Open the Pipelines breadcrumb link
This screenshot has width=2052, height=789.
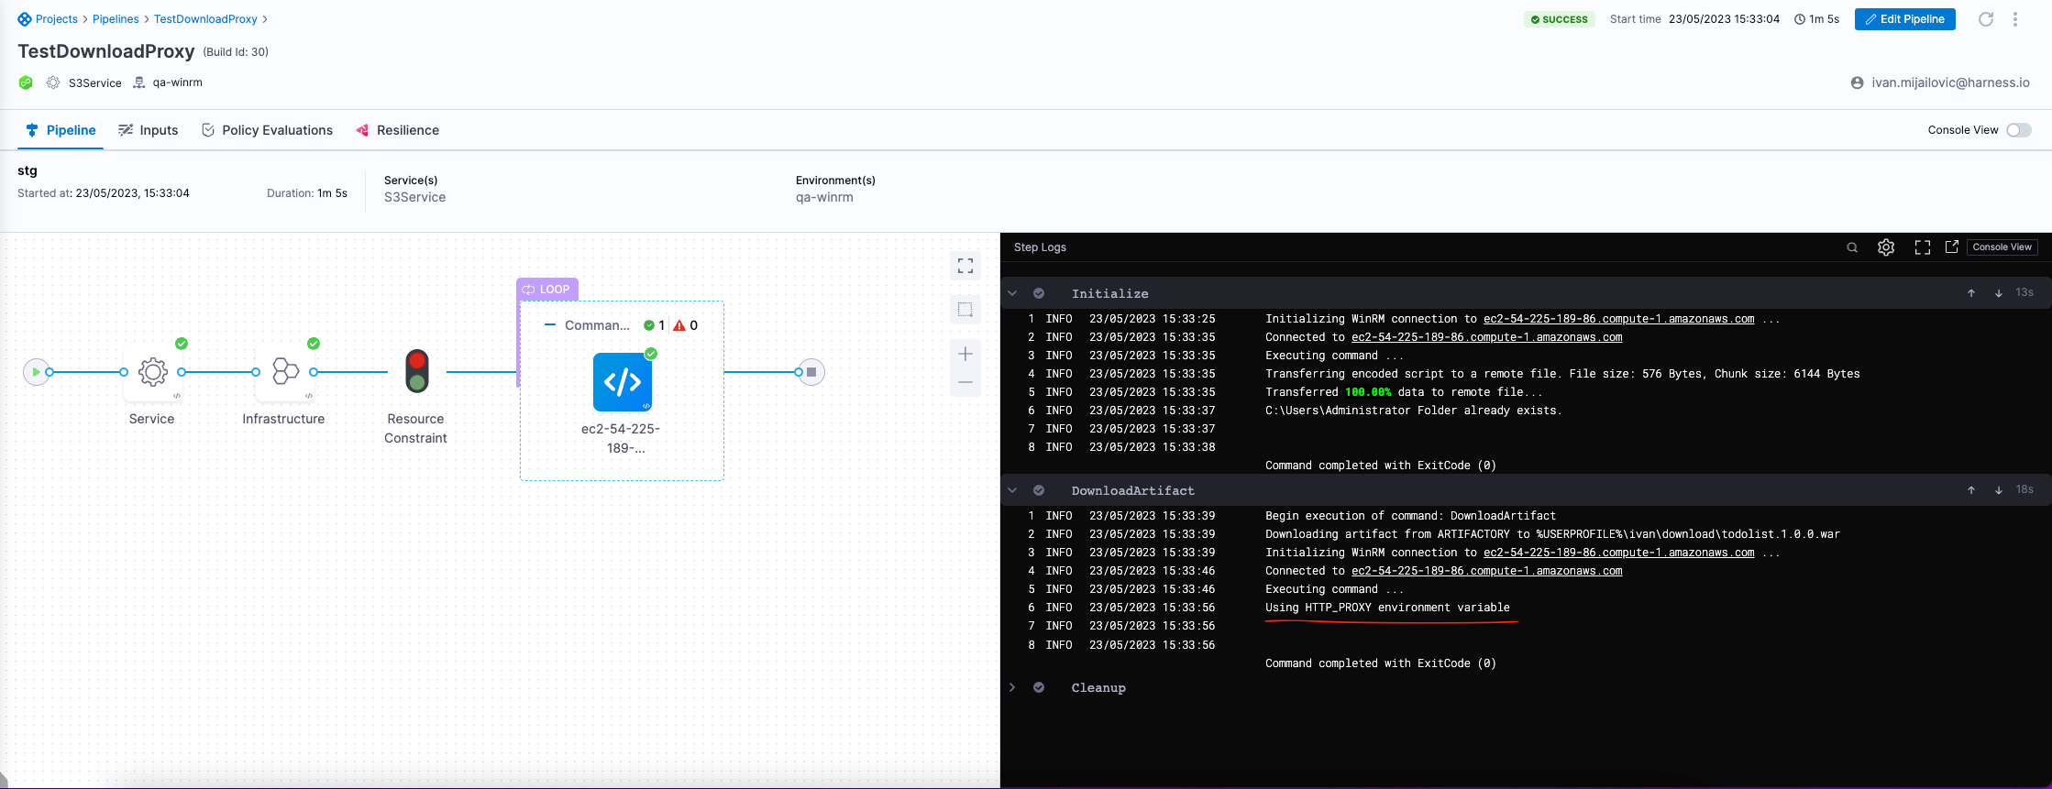116,19
